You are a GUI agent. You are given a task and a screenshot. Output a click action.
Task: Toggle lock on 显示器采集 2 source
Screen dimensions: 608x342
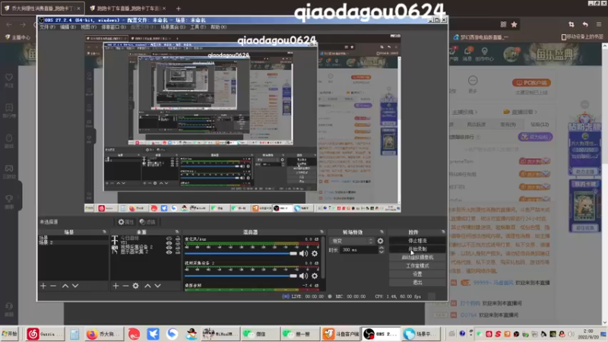[x=178, y=252]
